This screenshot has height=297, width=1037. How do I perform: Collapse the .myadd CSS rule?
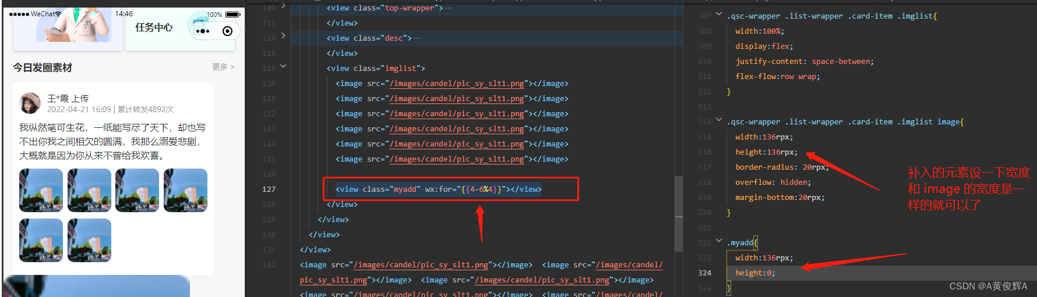tap(718, 241)
